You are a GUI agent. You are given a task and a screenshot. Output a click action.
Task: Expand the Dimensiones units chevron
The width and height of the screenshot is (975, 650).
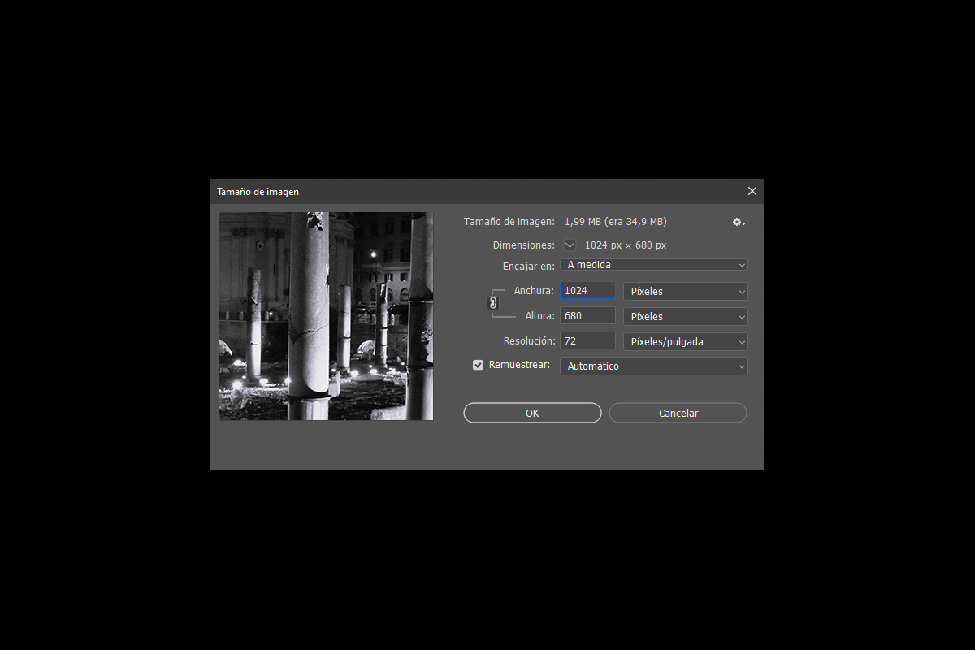[570, 245]
